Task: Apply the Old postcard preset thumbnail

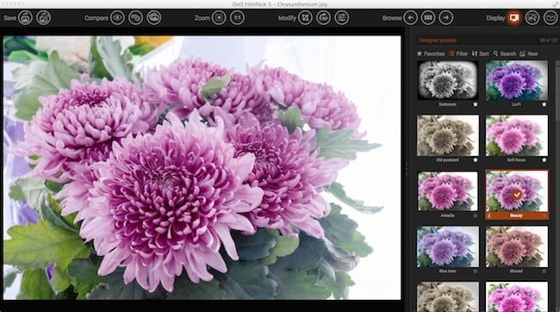Action: (448, 135)
